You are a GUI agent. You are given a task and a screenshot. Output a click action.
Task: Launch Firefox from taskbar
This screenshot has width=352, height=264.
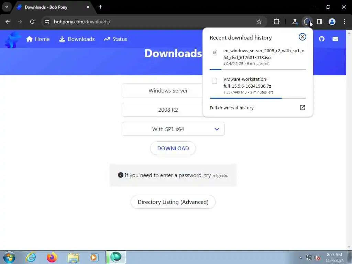(x=52, y=257)
